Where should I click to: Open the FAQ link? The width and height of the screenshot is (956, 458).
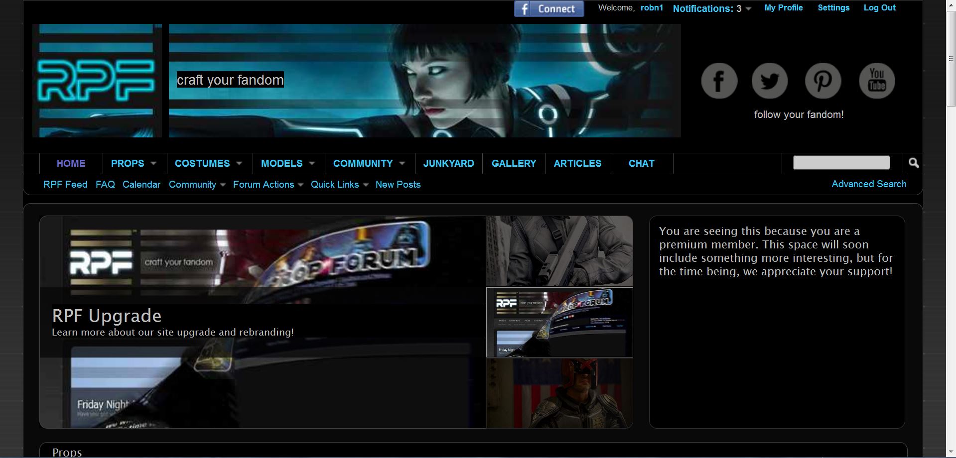105,184
